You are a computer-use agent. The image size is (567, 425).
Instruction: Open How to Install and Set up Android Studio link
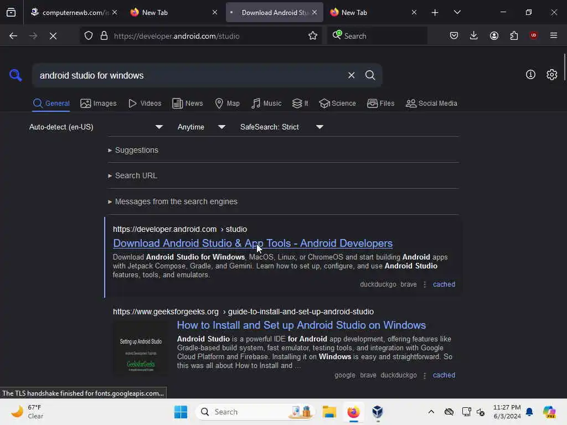(301, 325)
